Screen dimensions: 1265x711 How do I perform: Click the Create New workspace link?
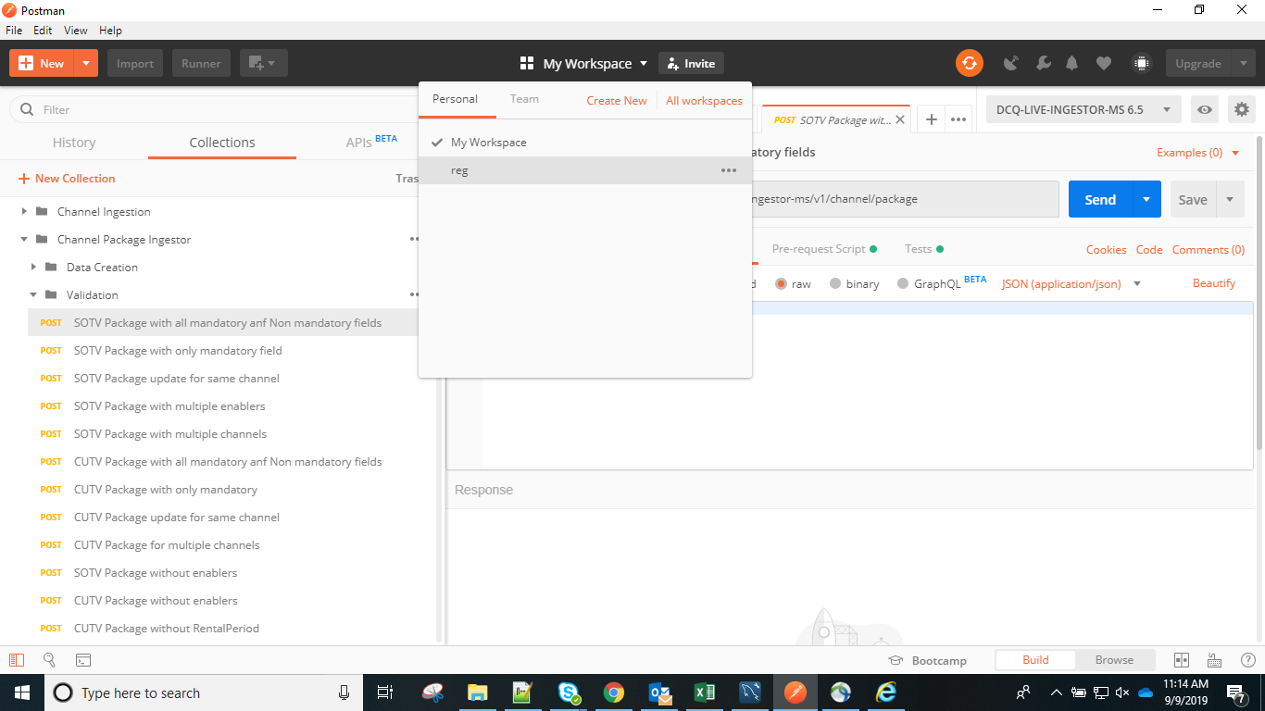[x=616, y=99]
